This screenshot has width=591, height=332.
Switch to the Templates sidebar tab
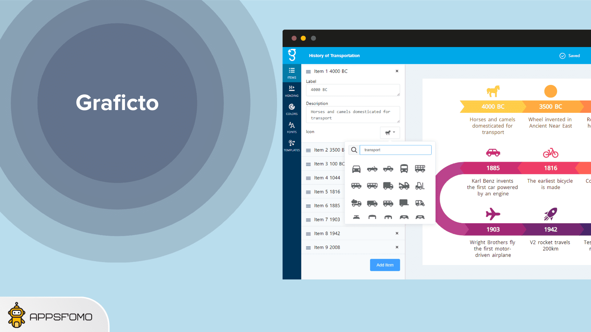pos(291,146)
